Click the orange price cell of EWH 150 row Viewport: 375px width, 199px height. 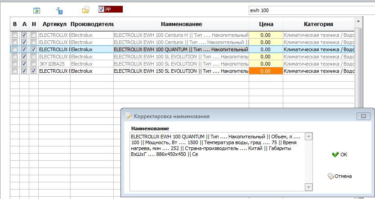(266, 71)
